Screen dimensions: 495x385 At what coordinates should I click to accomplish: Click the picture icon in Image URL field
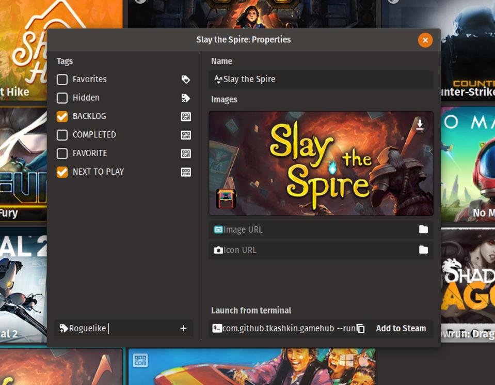click(218, 229)
